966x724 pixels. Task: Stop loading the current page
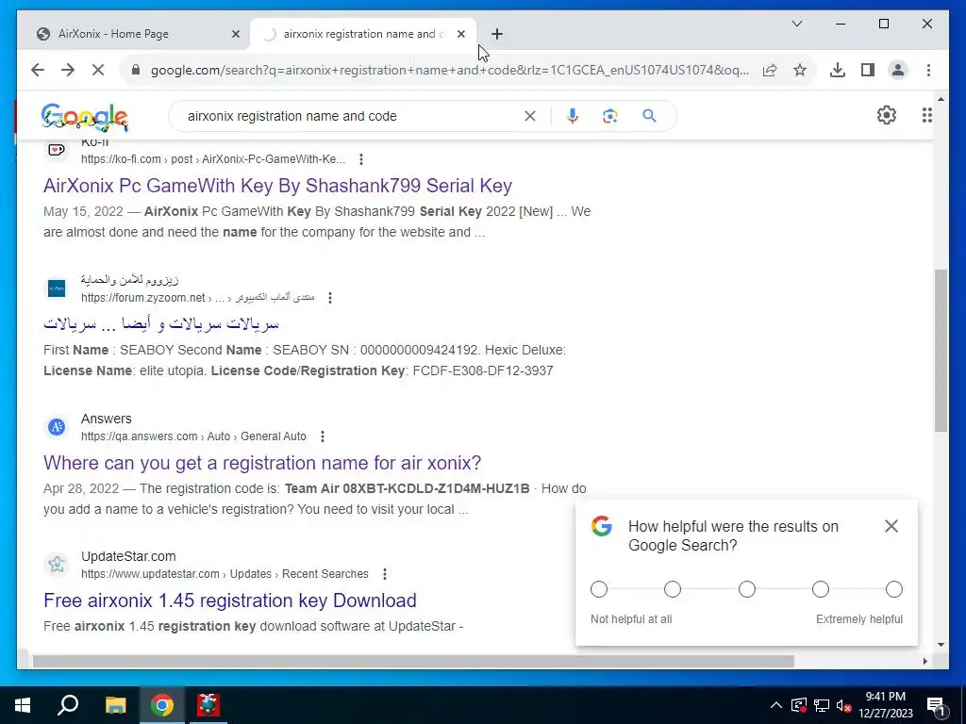tap(98, 70)
